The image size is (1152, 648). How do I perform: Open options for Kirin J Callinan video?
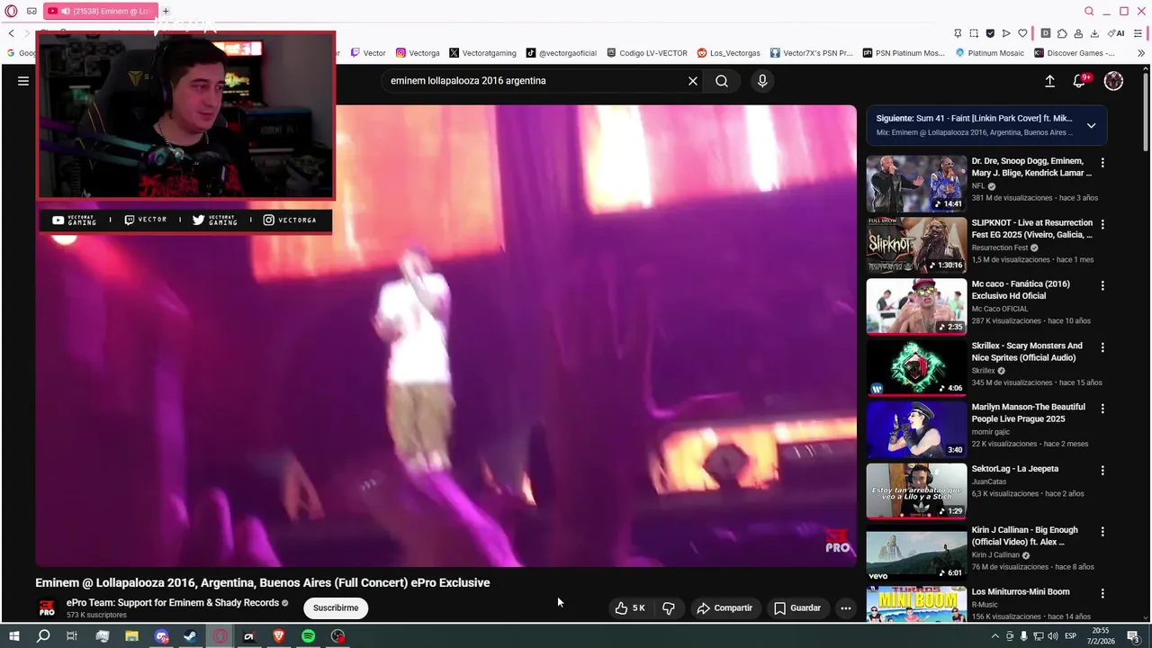[x=1102, y=532]
